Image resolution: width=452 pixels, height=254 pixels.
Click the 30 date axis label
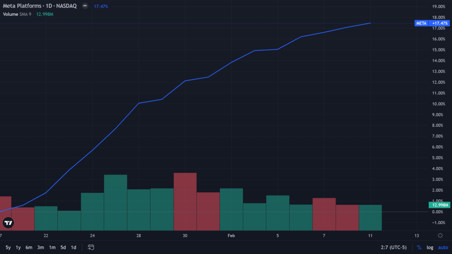click(x=185, y=235)
